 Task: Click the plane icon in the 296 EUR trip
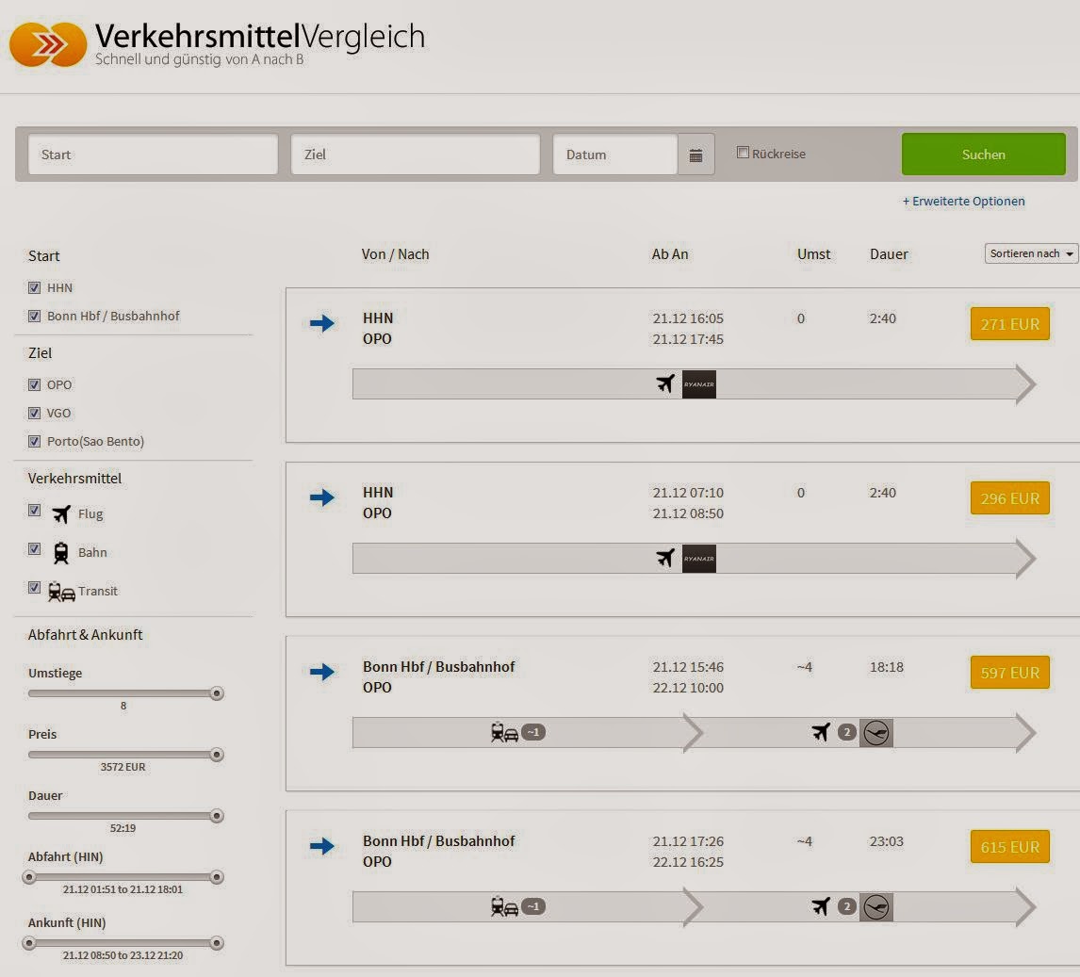click(665, 558)
